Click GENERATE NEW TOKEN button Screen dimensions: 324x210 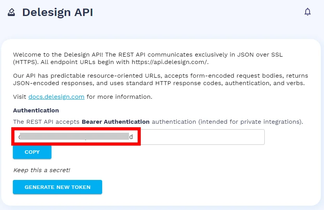[57, 187]
